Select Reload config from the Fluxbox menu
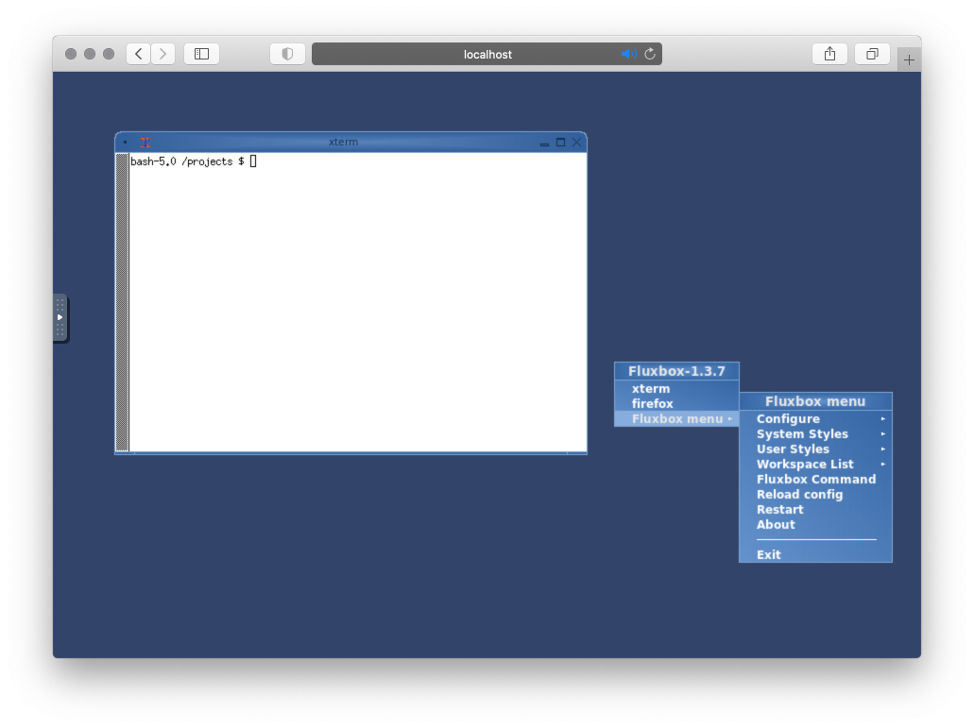This screenshot has height=728, width=974. point(799,494)
